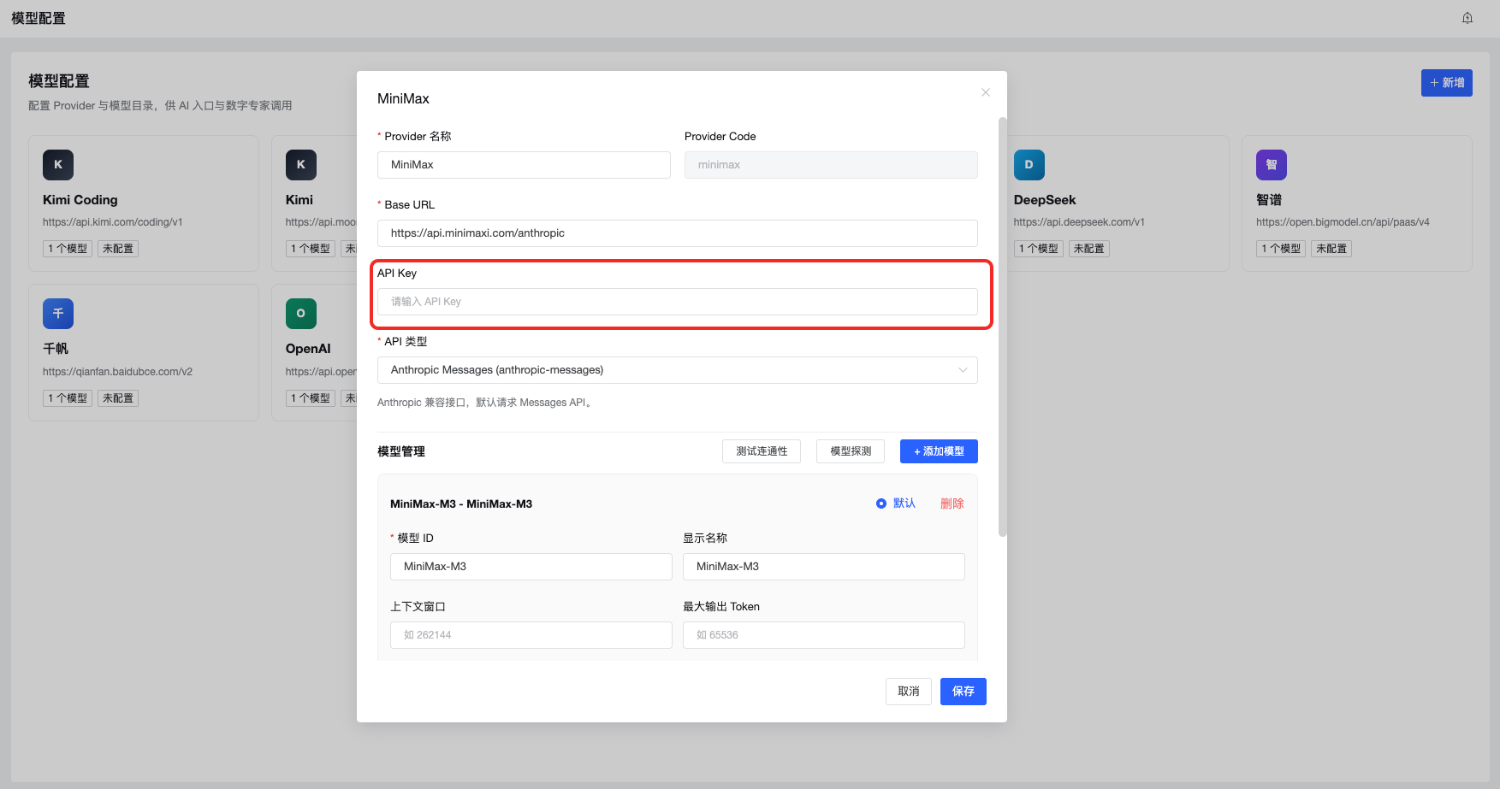The image size is (1500, 789).
Task: Click the 千帆 未配置 tag
Action: [x=118, y=398]
